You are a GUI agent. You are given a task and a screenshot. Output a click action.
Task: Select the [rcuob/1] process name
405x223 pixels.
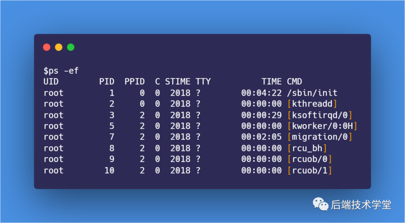310,171
